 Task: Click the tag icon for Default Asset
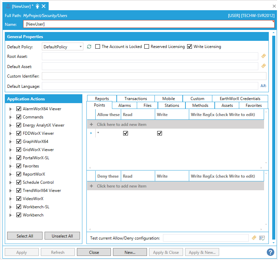263,66
